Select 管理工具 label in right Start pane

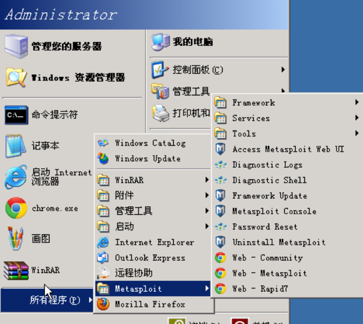(191, 91)
